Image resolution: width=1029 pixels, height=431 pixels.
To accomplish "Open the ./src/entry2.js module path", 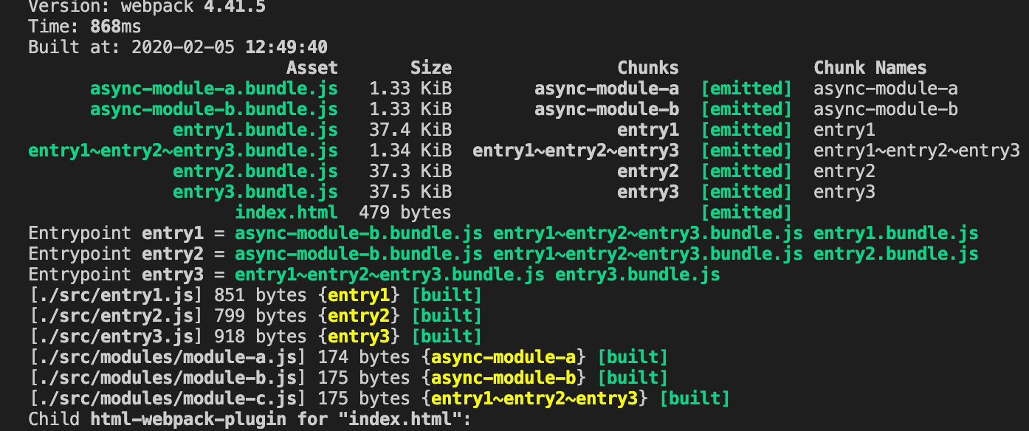I will pos(116,316).
